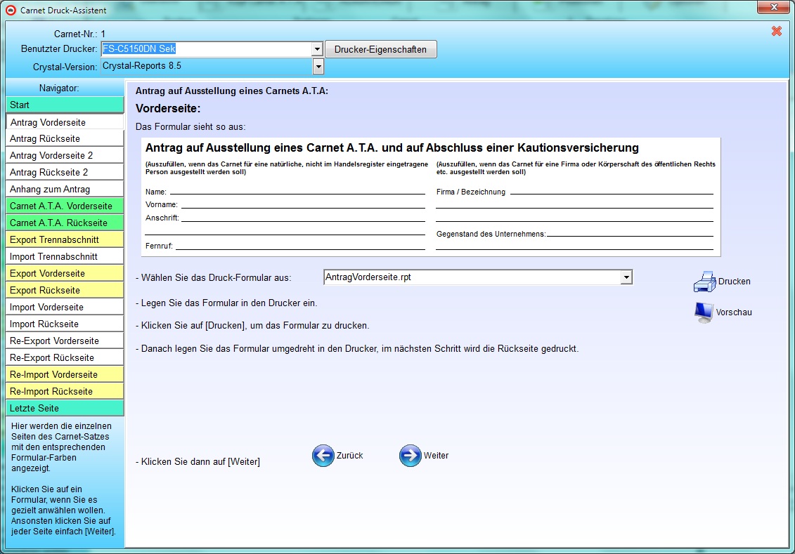Screen dimensions: 795x554
Task: Select Start in the navigator
Action: click(x=65, y=105)
